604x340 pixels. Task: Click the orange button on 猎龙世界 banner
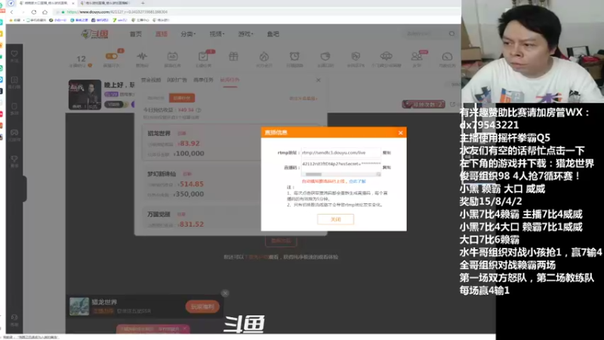202,307
